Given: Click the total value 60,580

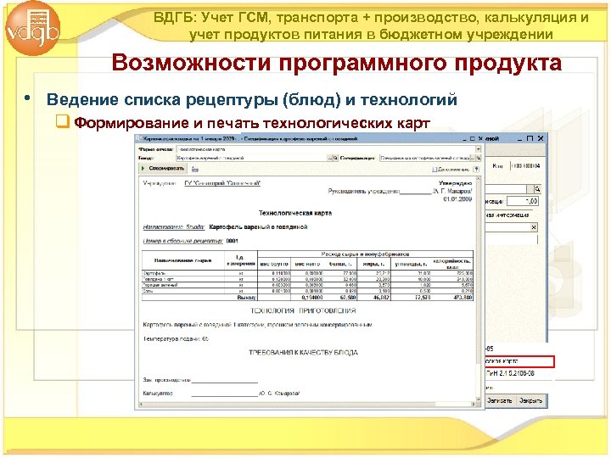Looking at the screenshot, I should pyautogui.click(x=347, y=298).
